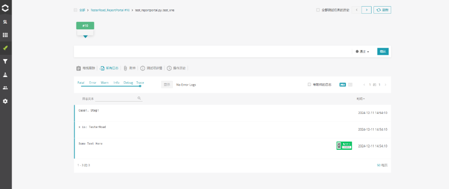Open the dashboards grid icon

pyautogui.click(x=5, y=35)
